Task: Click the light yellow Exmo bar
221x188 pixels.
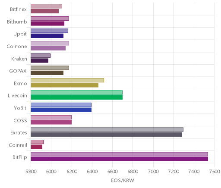Action: click(67, 80)
